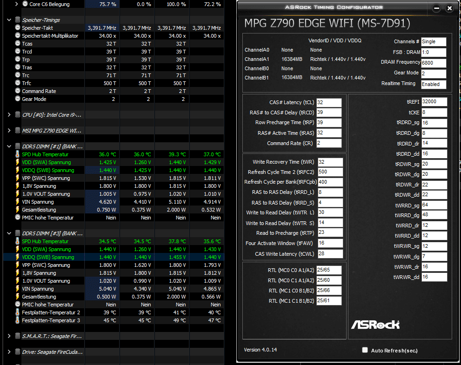Collapse the DDR5 DIMM [#1] section
Viewport: 461px width, 365px height.
(x=9, y=146)
